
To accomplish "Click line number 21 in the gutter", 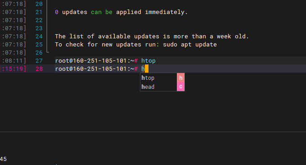I will (39, 12).
